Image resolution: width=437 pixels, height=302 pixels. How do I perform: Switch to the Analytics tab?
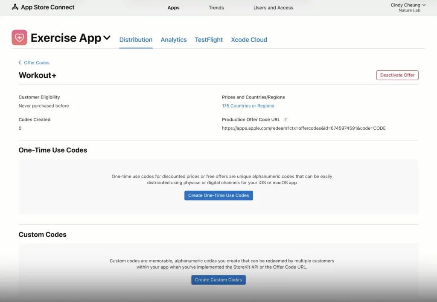point(174,40)
